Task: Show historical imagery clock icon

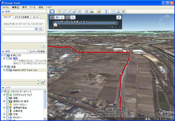Action: (x=87, y=11)
